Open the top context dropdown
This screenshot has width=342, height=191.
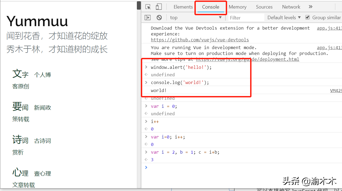coord(196,18)
